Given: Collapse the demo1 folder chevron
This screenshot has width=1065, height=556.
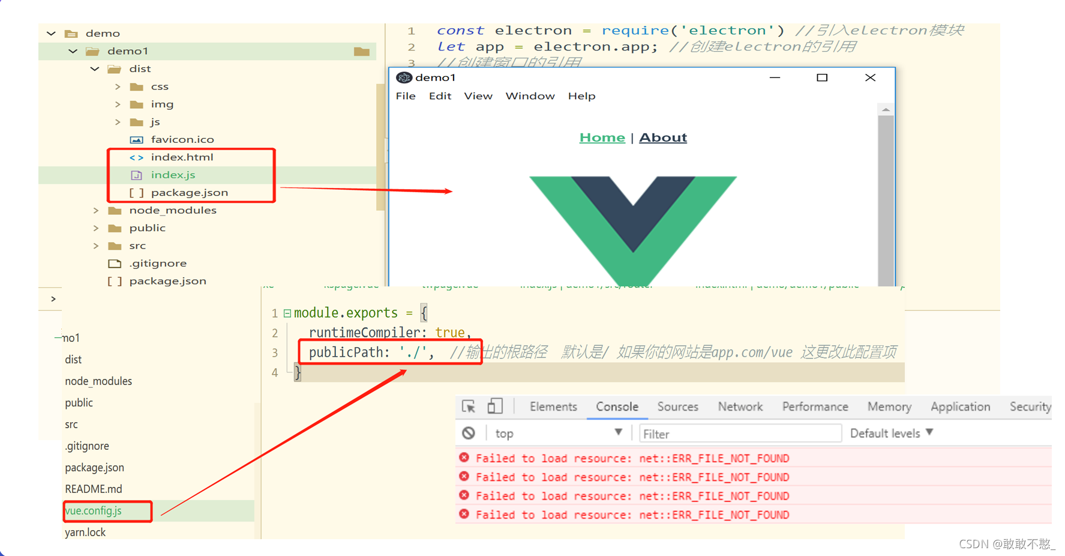Looking at the screenshot, I should click(73, 52).
